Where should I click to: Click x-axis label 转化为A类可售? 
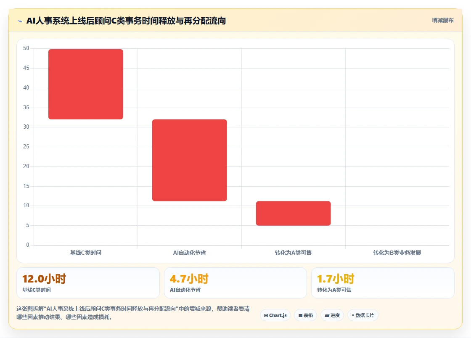(x=293, y=253)
